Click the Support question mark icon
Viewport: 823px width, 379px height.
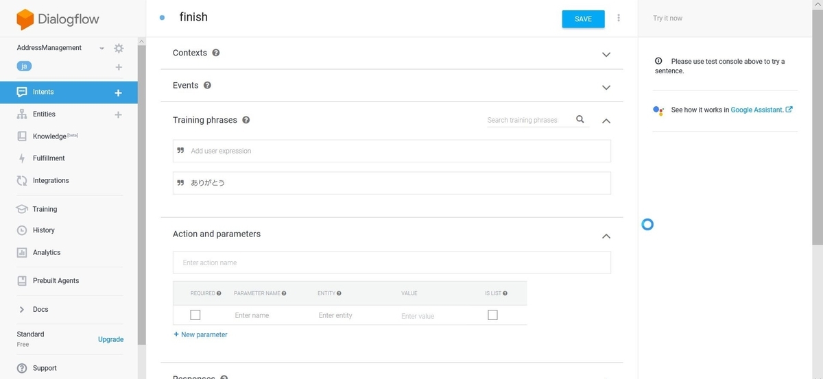(22, 368)
